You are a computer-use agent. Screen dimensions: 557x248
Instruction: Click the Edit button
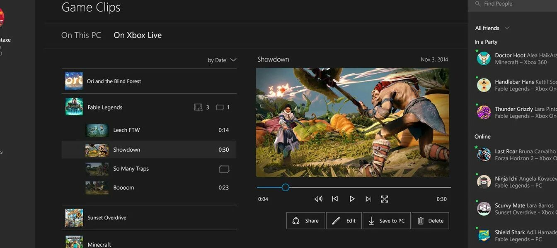click(344, 221)
